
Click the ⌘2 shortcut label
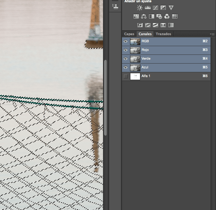205,41
